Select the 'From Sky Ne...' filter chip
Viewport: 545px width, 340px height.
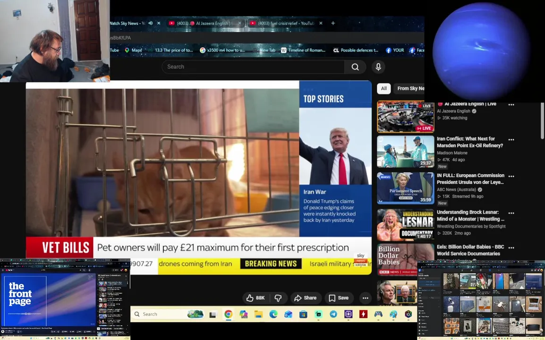point(409,88)
